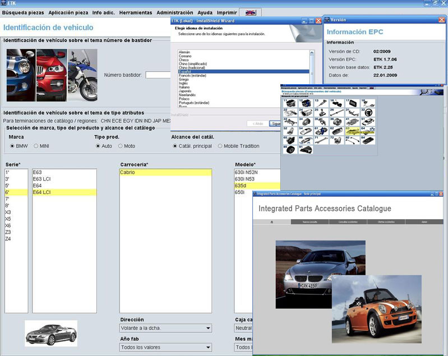Open the Año fab dropdown

coord(166,348)
